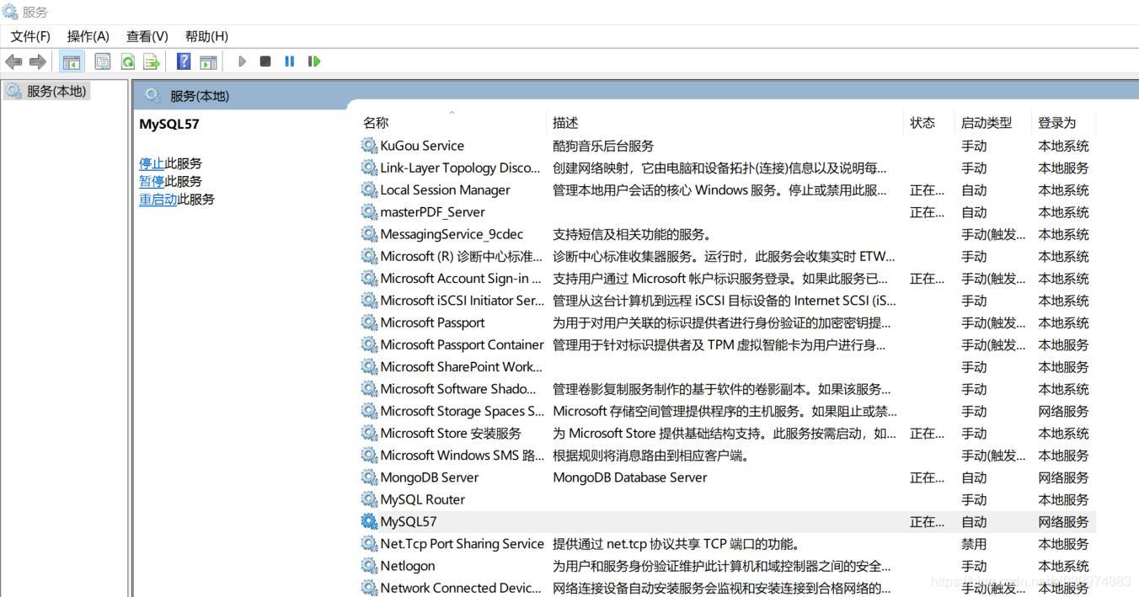Select the Netlogon service name
This screenshot has width=1139, height=597.
[x=408, y=566]
